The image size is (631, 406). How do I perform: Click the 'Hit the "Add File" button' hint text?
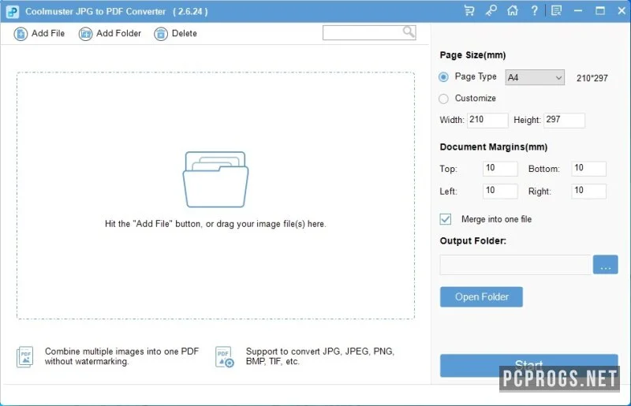coord(215,224)
